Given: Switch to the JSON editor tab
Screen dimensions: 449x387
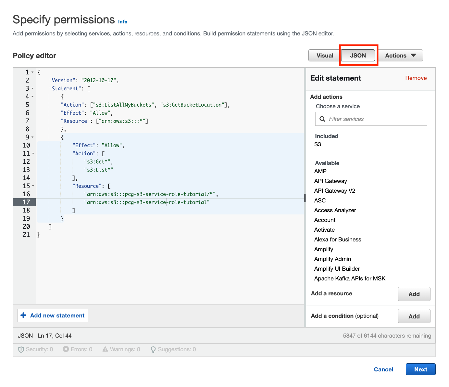Looking at the screenshot, I should [x=358, y=56].
